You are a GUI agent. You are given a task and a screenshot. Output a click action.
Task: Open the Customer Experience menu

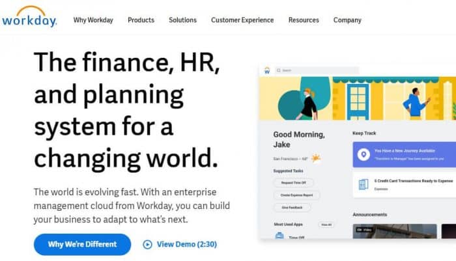[x=242, y=20]
